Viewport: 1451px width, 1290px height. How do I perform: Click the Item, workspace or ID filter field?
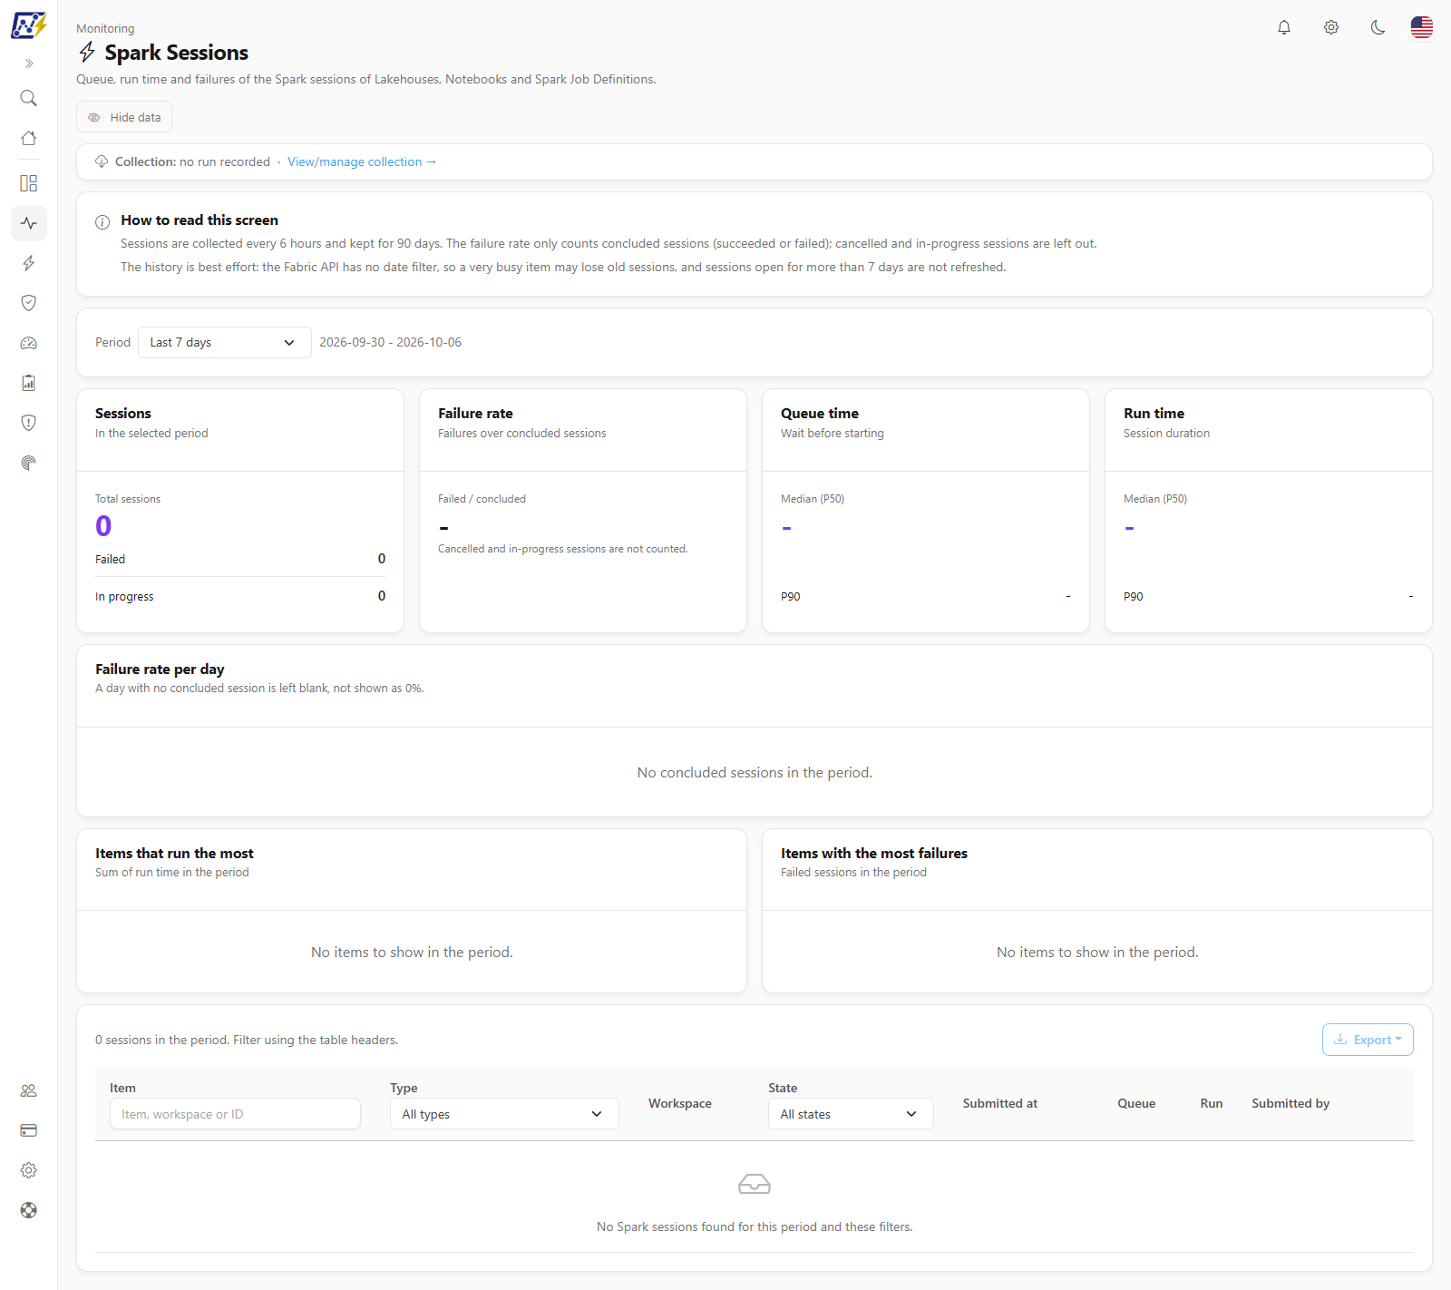235,1114
